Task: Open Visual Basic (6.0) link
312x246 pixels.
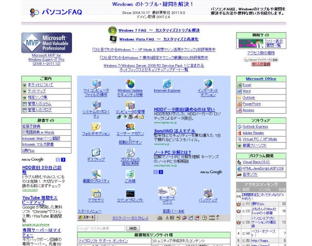Action: click(x=256, y=162)
